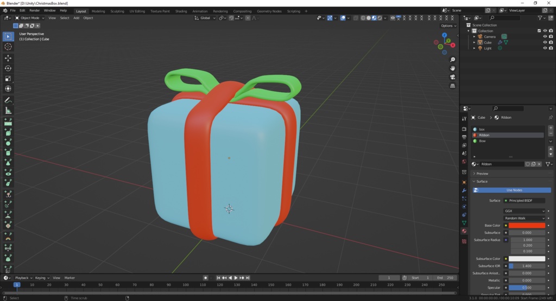This screenshot has width=556, height=301.
Task: Click Principled BSDF surface shader button
Action: [x=524, y=201]
